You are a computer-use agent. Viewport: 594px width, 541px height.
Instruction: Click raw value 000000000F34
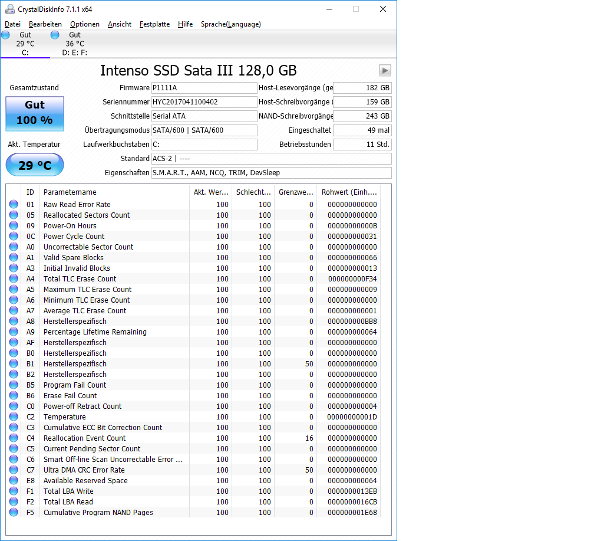coord(352,279)
